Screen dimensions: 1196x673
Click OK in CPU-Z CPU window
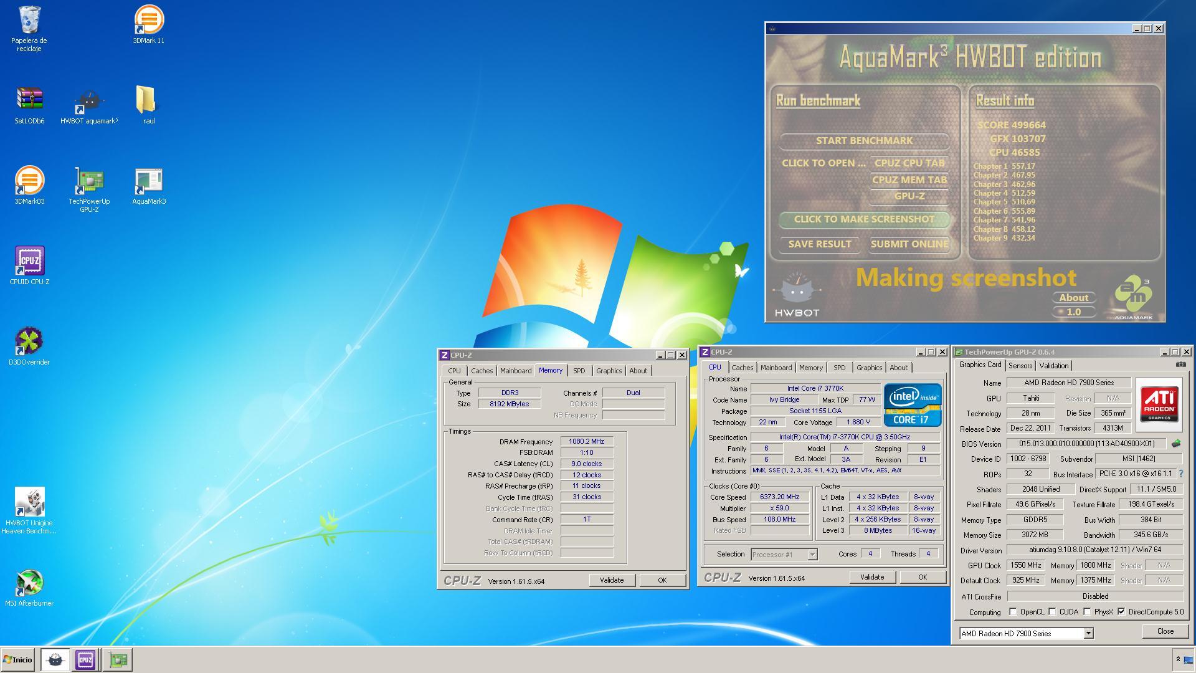coord(923,577)
